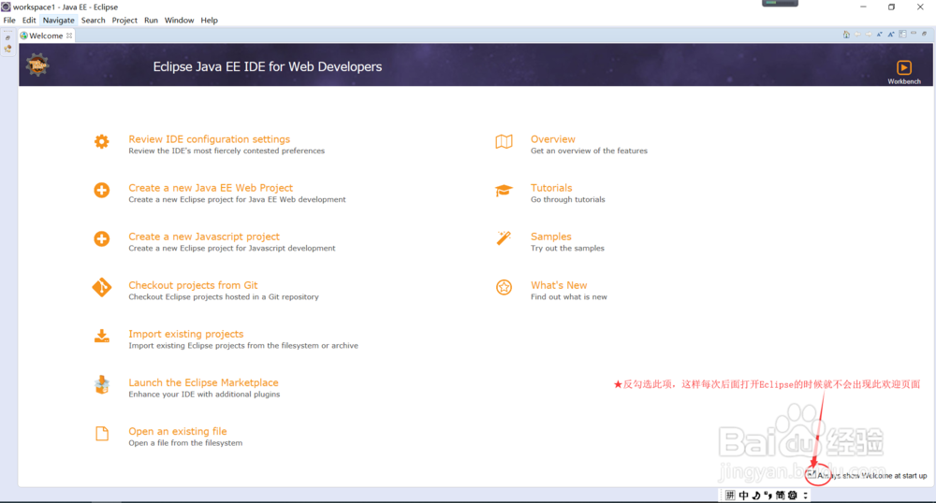
Task: Open Review IDE configuration settings link
Action: [x=210, y=139]
